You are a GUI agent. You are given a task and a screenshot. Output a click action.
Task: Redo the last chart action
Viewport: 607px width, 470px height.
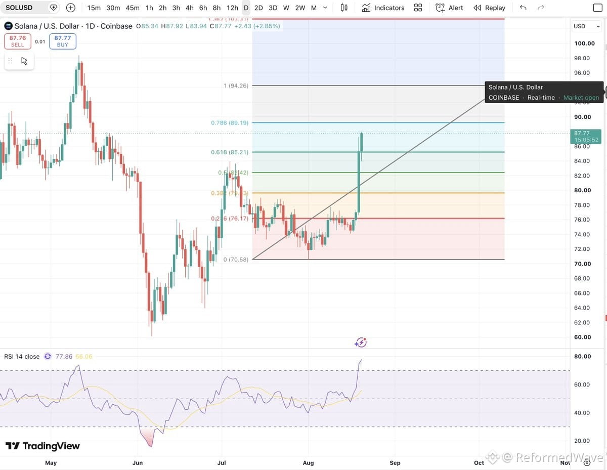click(x=541, y=8)
